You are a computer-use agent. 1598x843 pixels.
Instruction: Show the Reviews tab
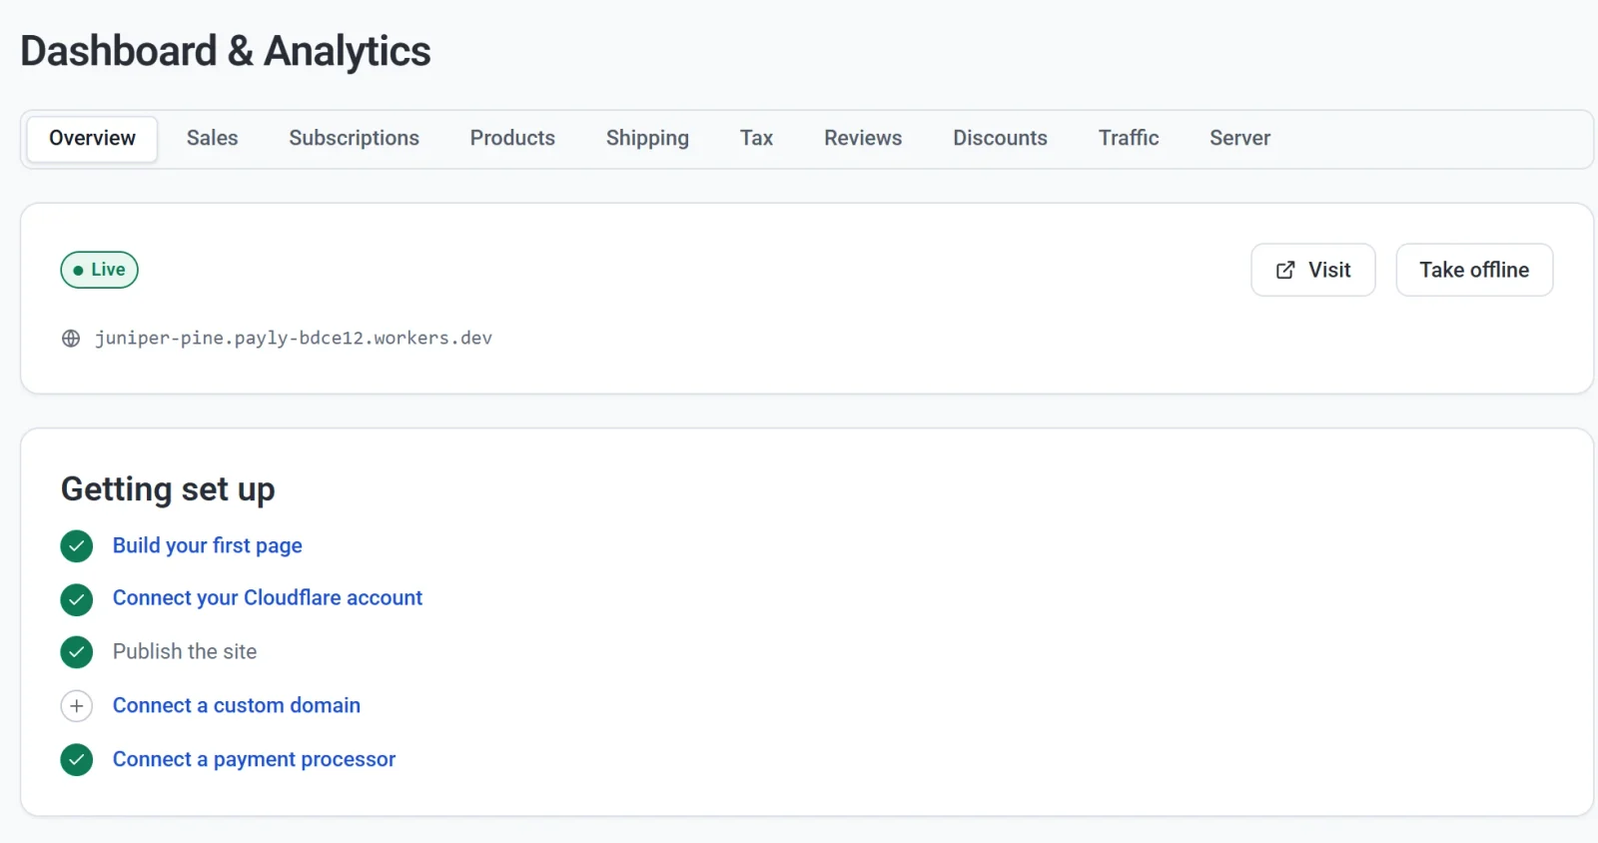click(863, 139)
